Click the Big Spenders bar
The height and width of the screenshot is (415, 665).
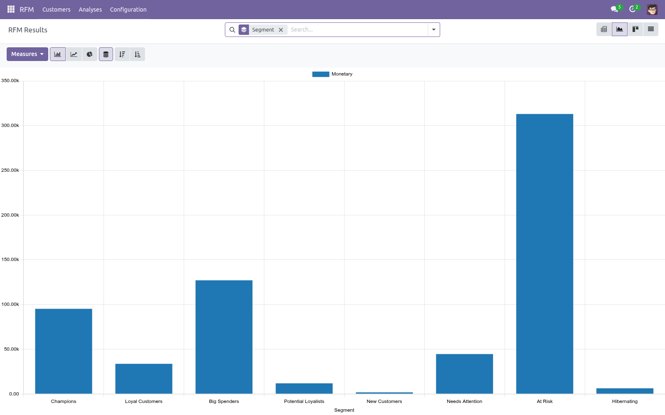224,337
